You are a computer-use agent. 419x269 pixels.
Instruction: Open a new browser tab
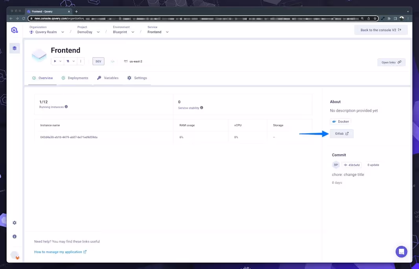(x=76, y=11)
